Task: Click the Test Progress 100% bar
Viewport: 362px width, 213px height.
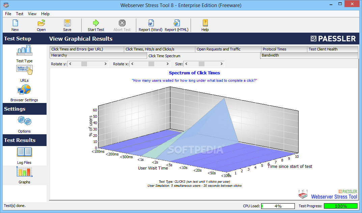Action: [341, 206]
